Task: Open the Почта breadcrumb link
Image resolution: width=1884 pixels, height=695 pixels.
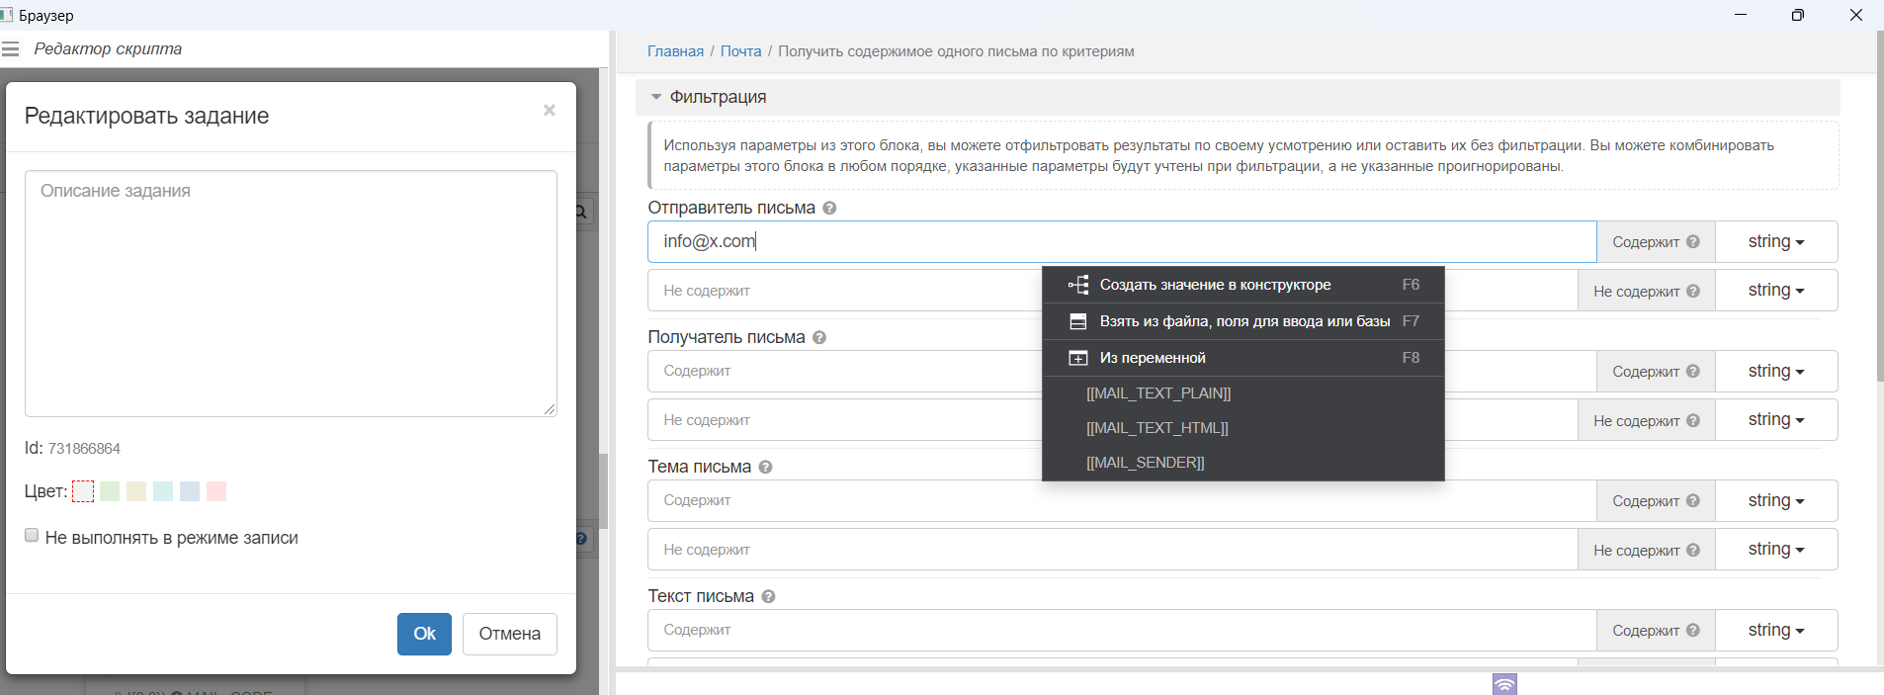Action: pyautogui.click(x=740, y=51)
